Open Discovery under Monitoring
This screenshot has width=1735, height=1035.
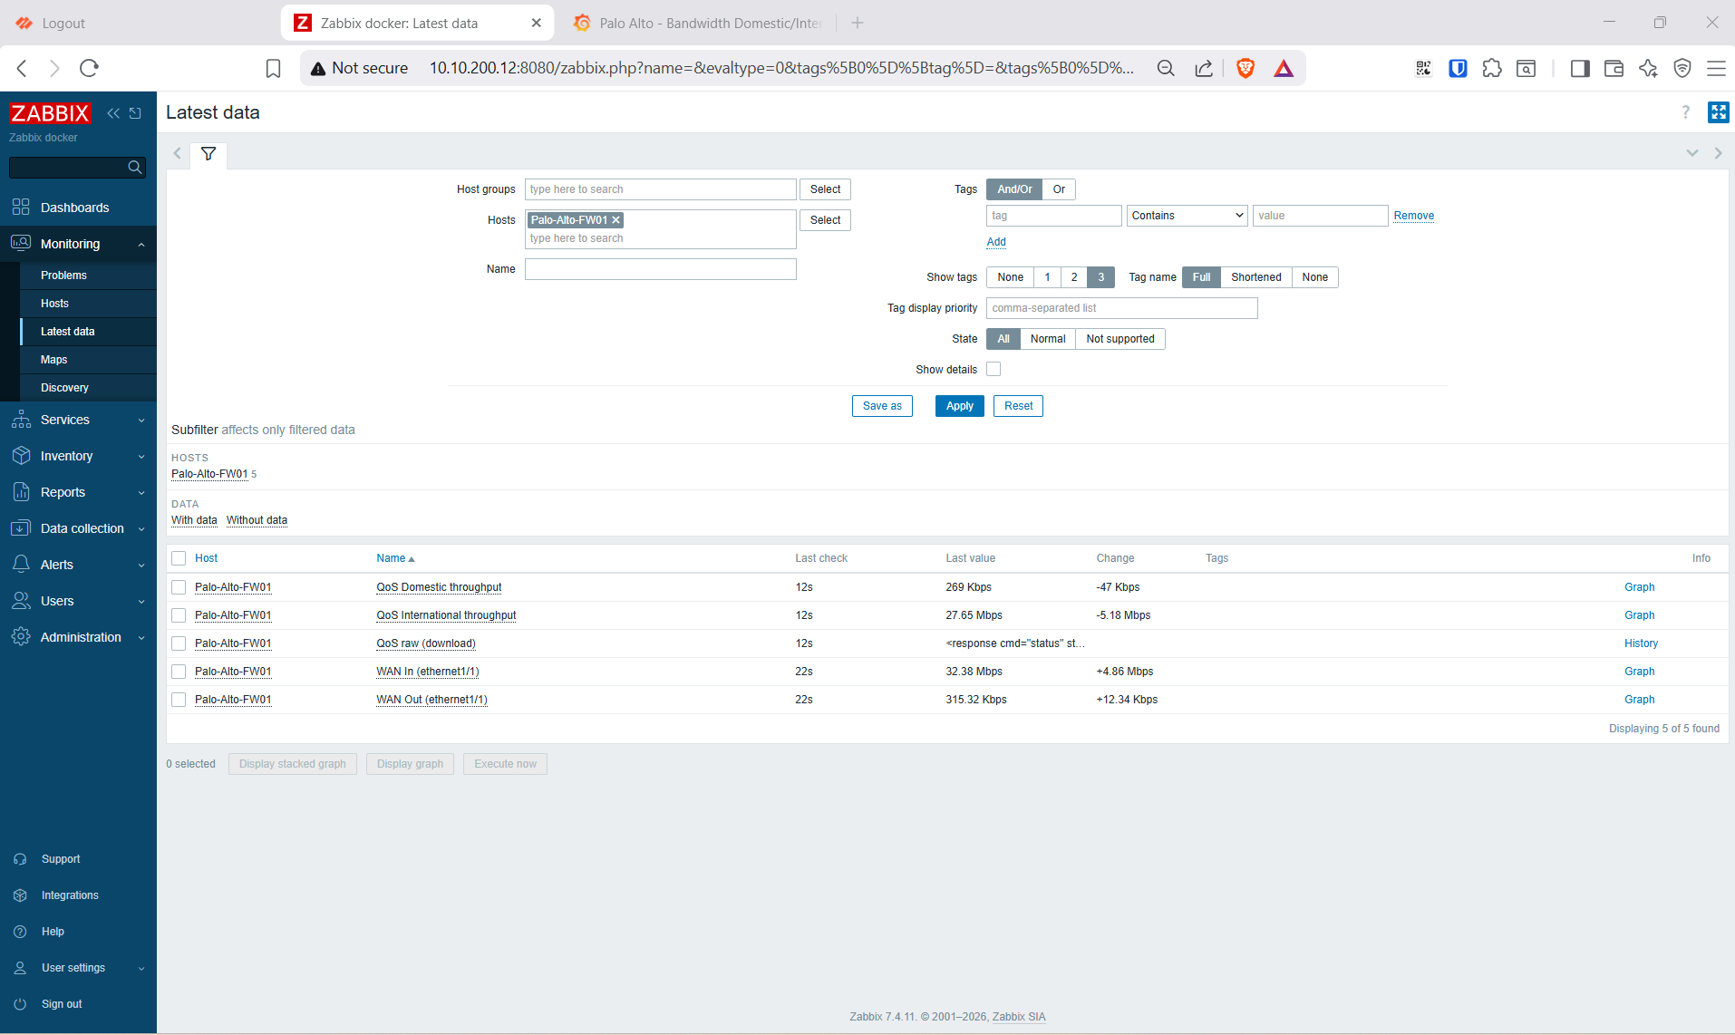64,388
